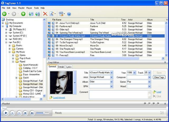
Task: Switch to the Details tab
Action: tap(61, 67)
